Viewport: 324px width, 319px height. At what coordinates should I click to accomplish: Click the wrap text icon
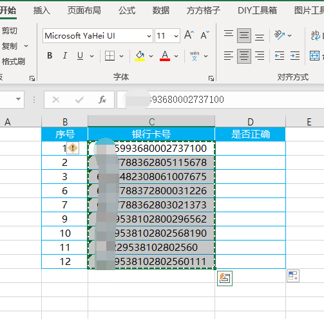(x=315, y=35)
